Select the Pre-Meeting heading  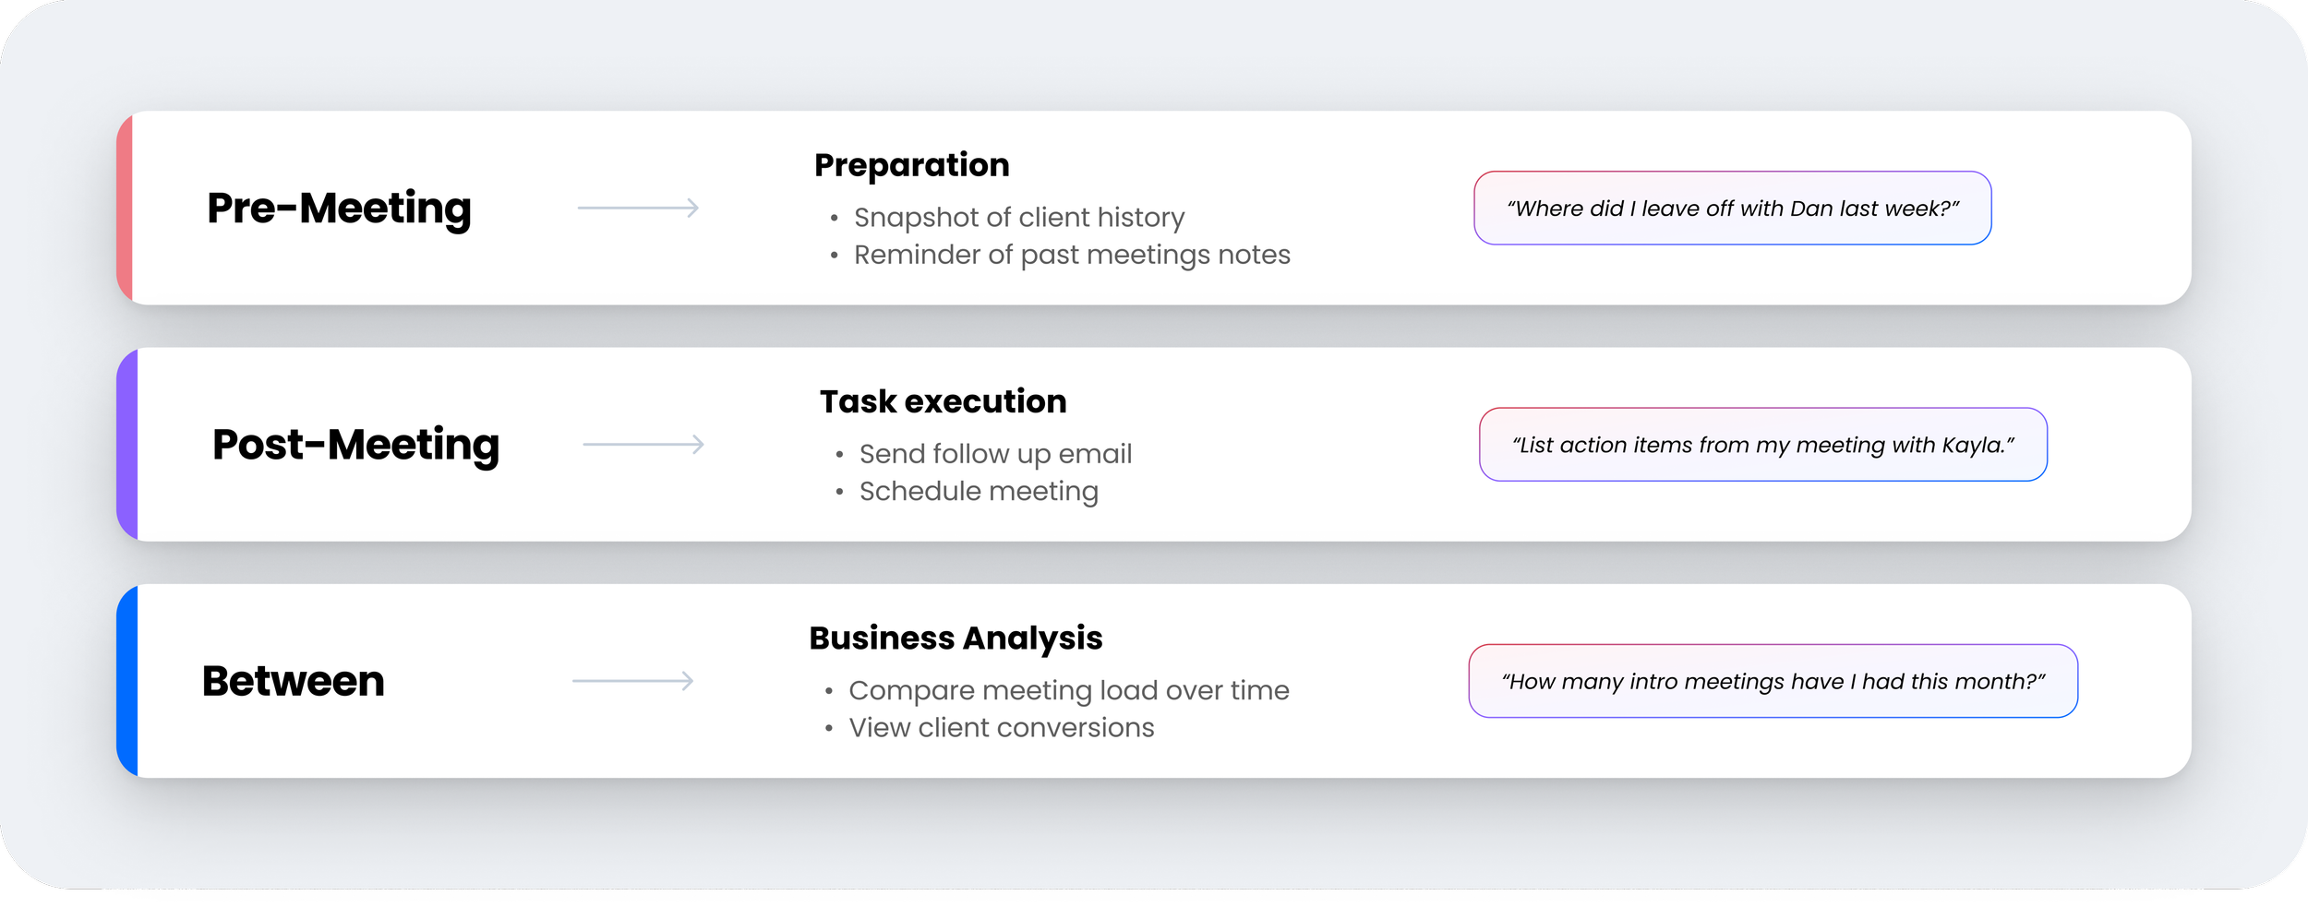coord(339,209)
